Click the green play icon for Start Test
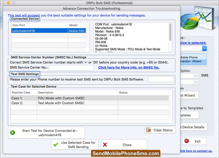 (13, 133)
